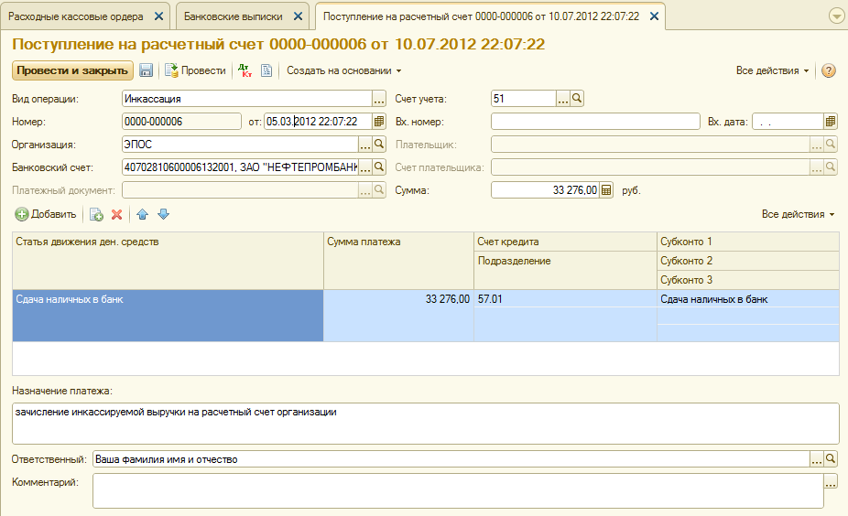848x516 pixels.
Task: Move the row down with blue arrow
Action: [163, 214]
